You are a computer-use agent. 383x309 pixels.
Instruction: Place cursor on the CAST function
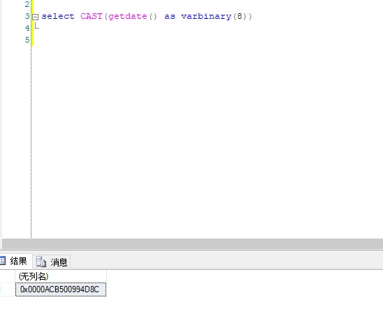[91, 16]
